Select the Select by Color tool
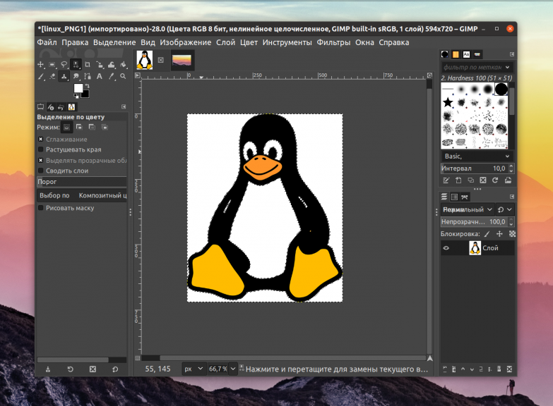The width and height of the screenshot is (553, 406). coord(76,64)
